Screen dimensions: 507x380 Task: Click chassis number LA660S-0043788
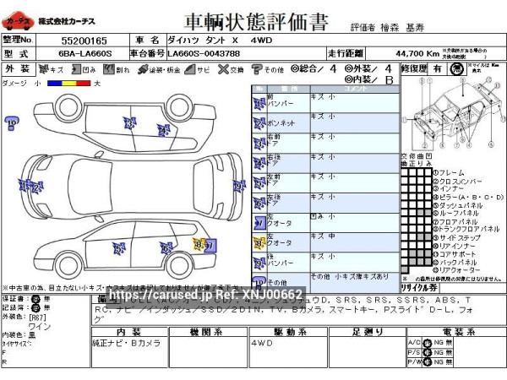(x=204, y=54)
